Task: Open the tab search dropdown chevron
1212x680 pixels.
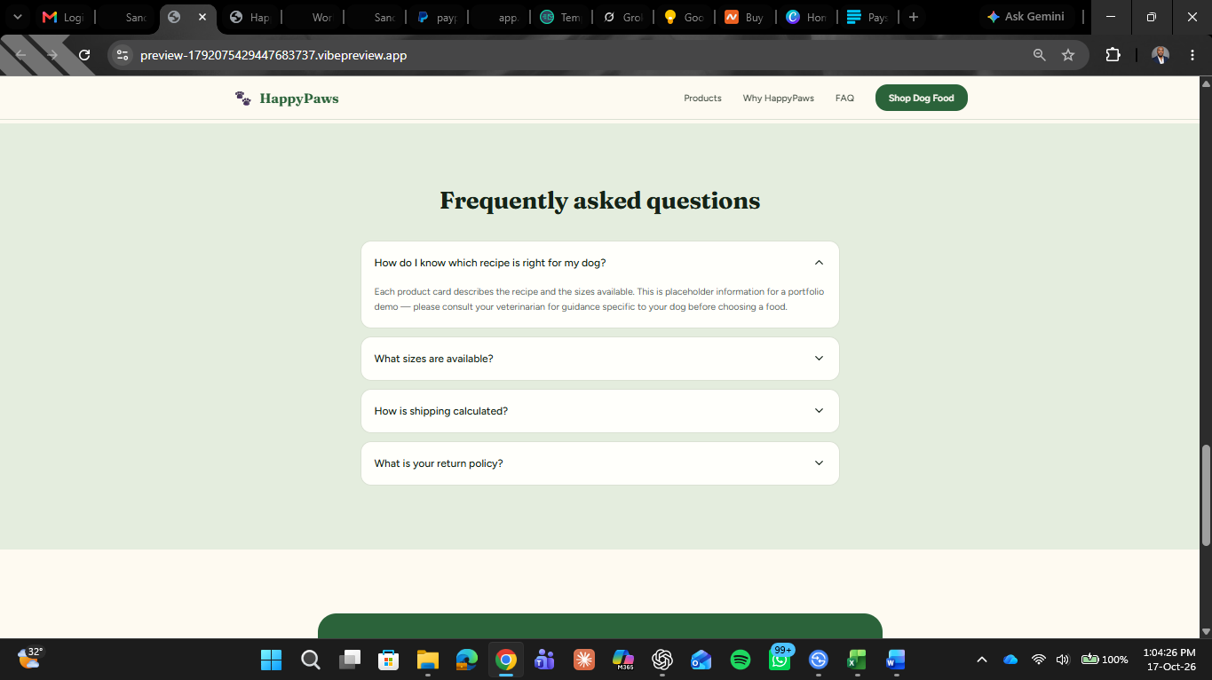Action: point(17,17)
